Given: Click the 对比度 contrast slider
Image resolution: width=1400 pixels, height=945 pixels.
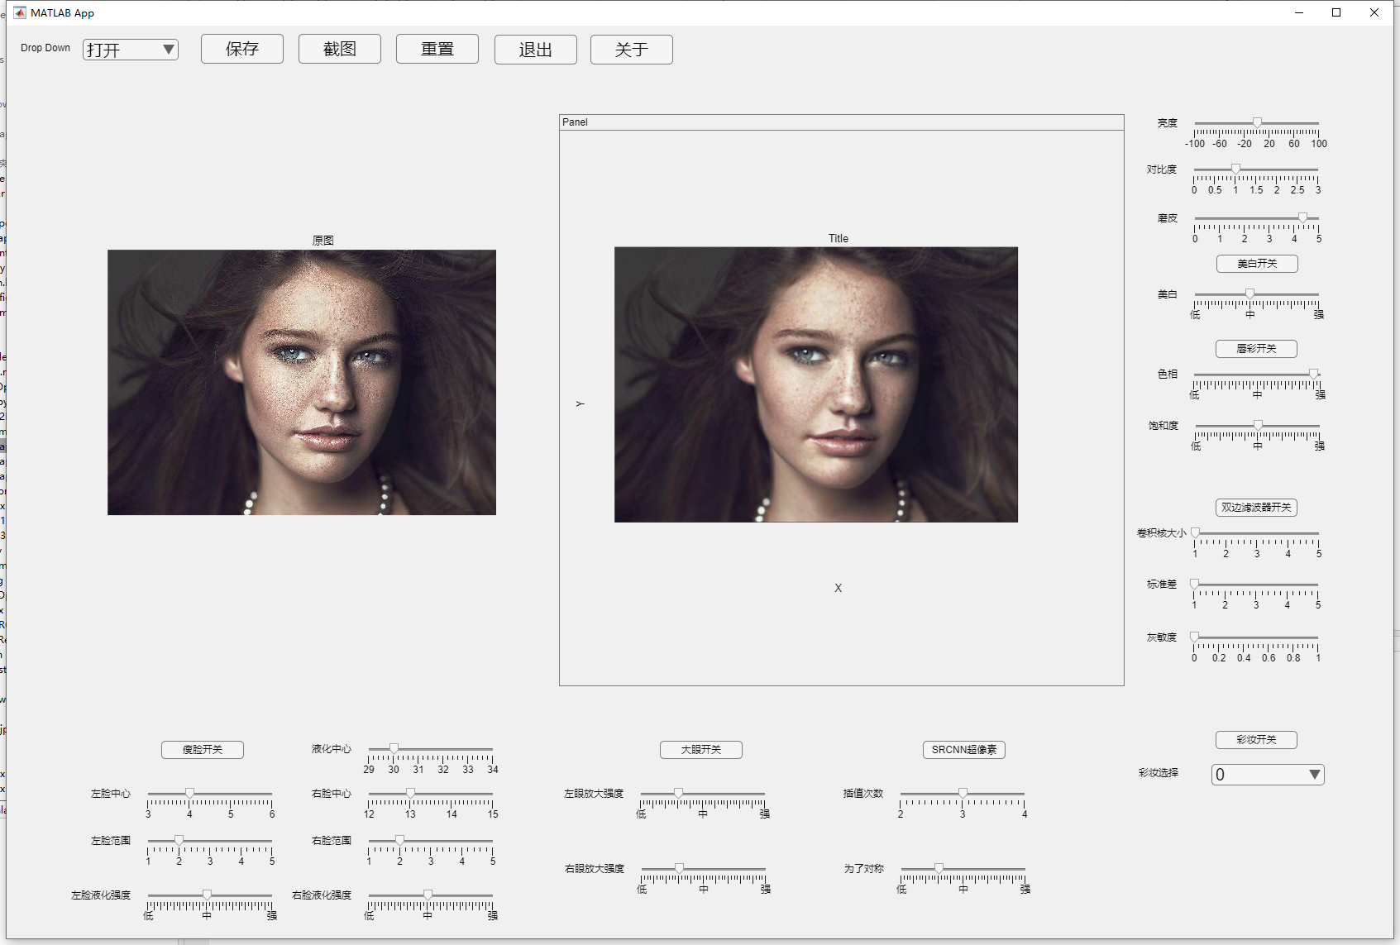Looking at the screenshot, I should pos(1256,169).
